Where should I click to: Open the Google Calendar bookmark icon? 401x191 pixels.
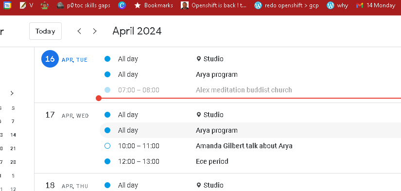click(7, 5)
